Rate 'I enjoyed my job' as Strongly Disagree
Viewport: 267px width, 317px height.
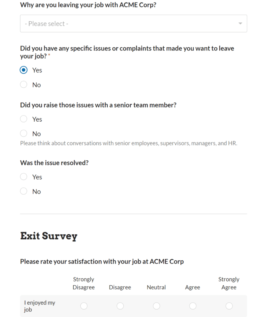tap(84, 306)
